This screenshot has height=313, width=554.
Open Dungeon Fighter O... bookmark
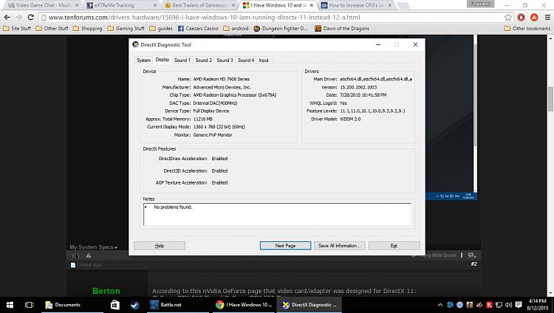281,28
